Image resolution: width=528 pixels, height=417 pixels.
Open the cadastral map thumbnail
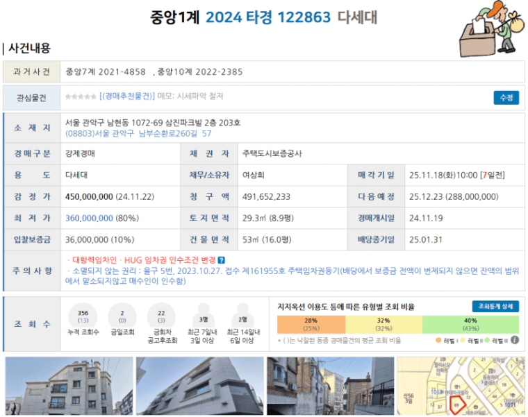[x=461, y=386]
